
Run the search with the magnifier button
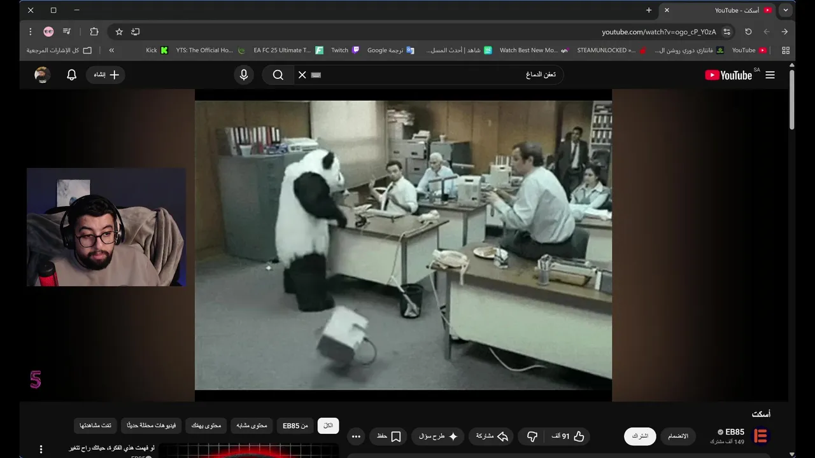[278, 75]
